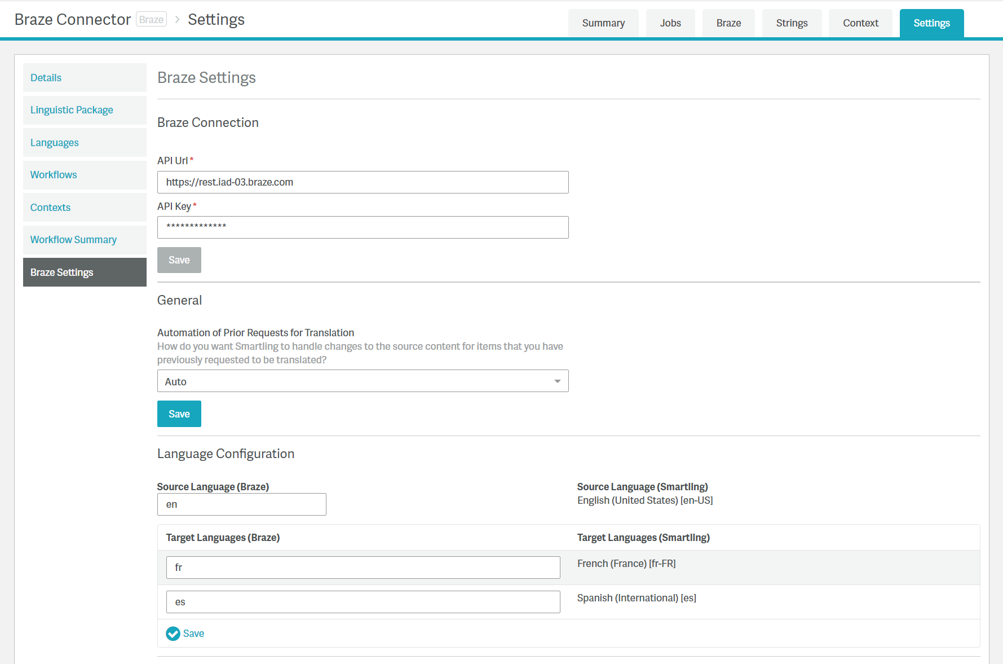This screenshot has height=664, width=1003.
Task: Click the API Key input field
Action: point(363,227)
